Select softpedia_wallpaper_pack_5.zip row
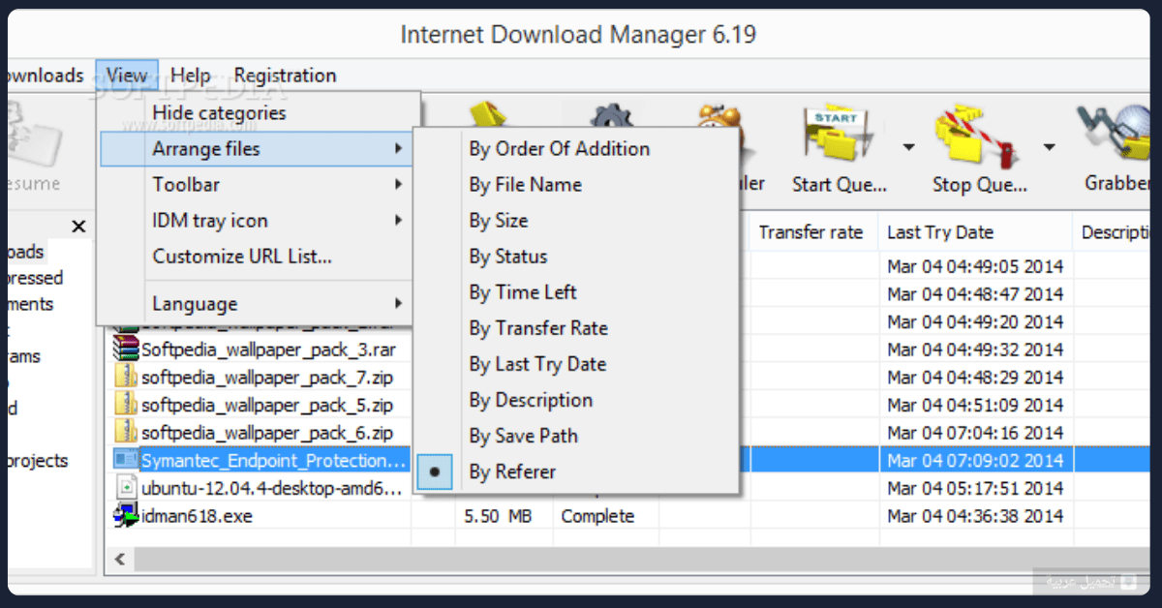Image resolution: width=1162 pixels, height=608 pixels. (x=267, y=405)
